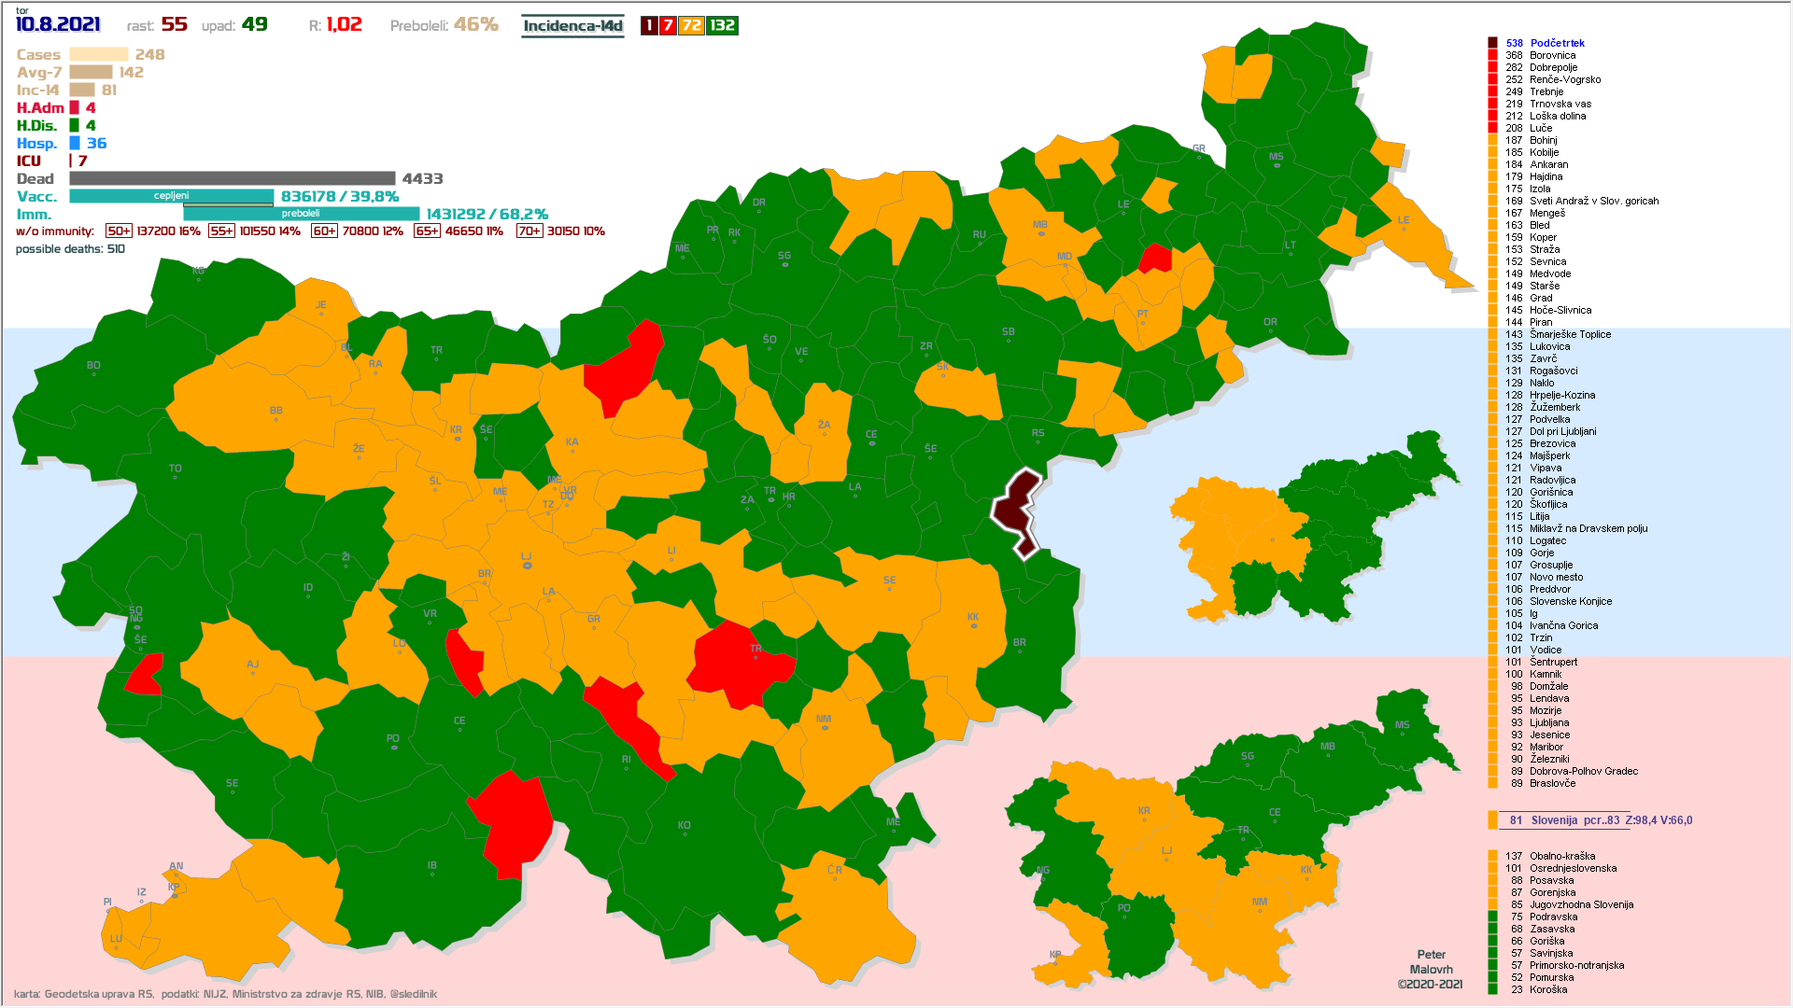
Task: Click the orange 72 incidence legend box
Action: [691, 25]
